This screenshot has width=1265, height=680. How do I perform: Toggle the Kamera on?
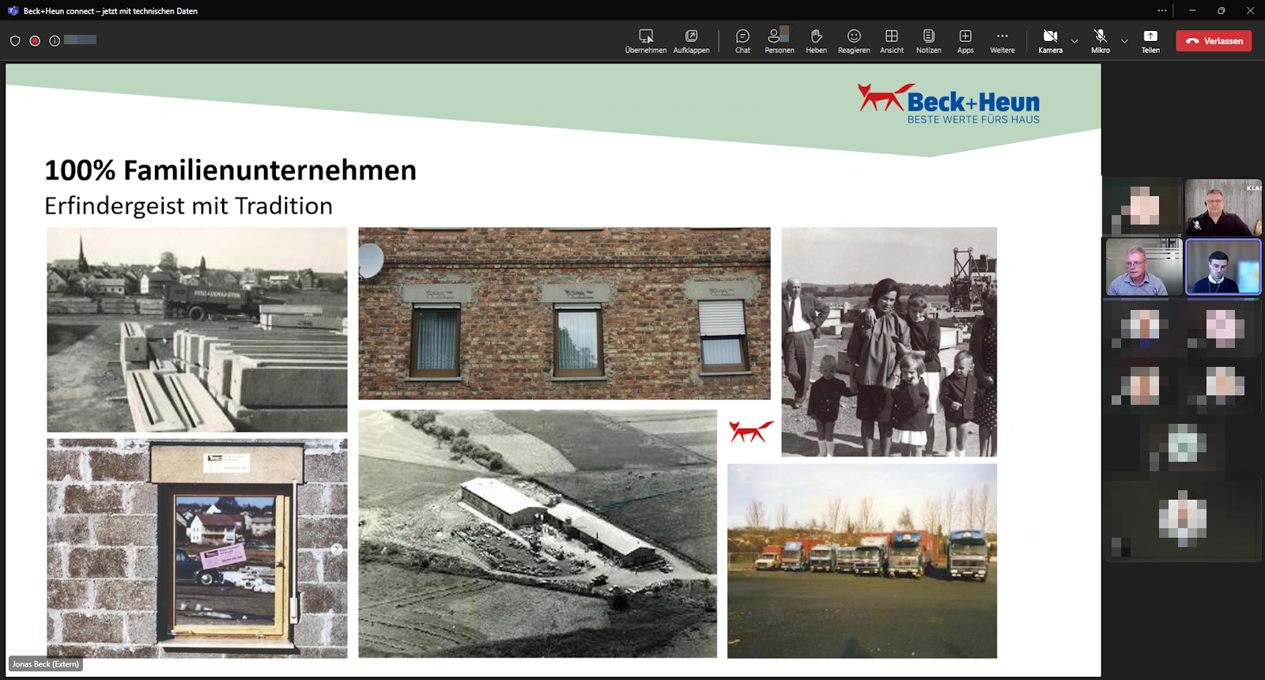coord(1050,41)
